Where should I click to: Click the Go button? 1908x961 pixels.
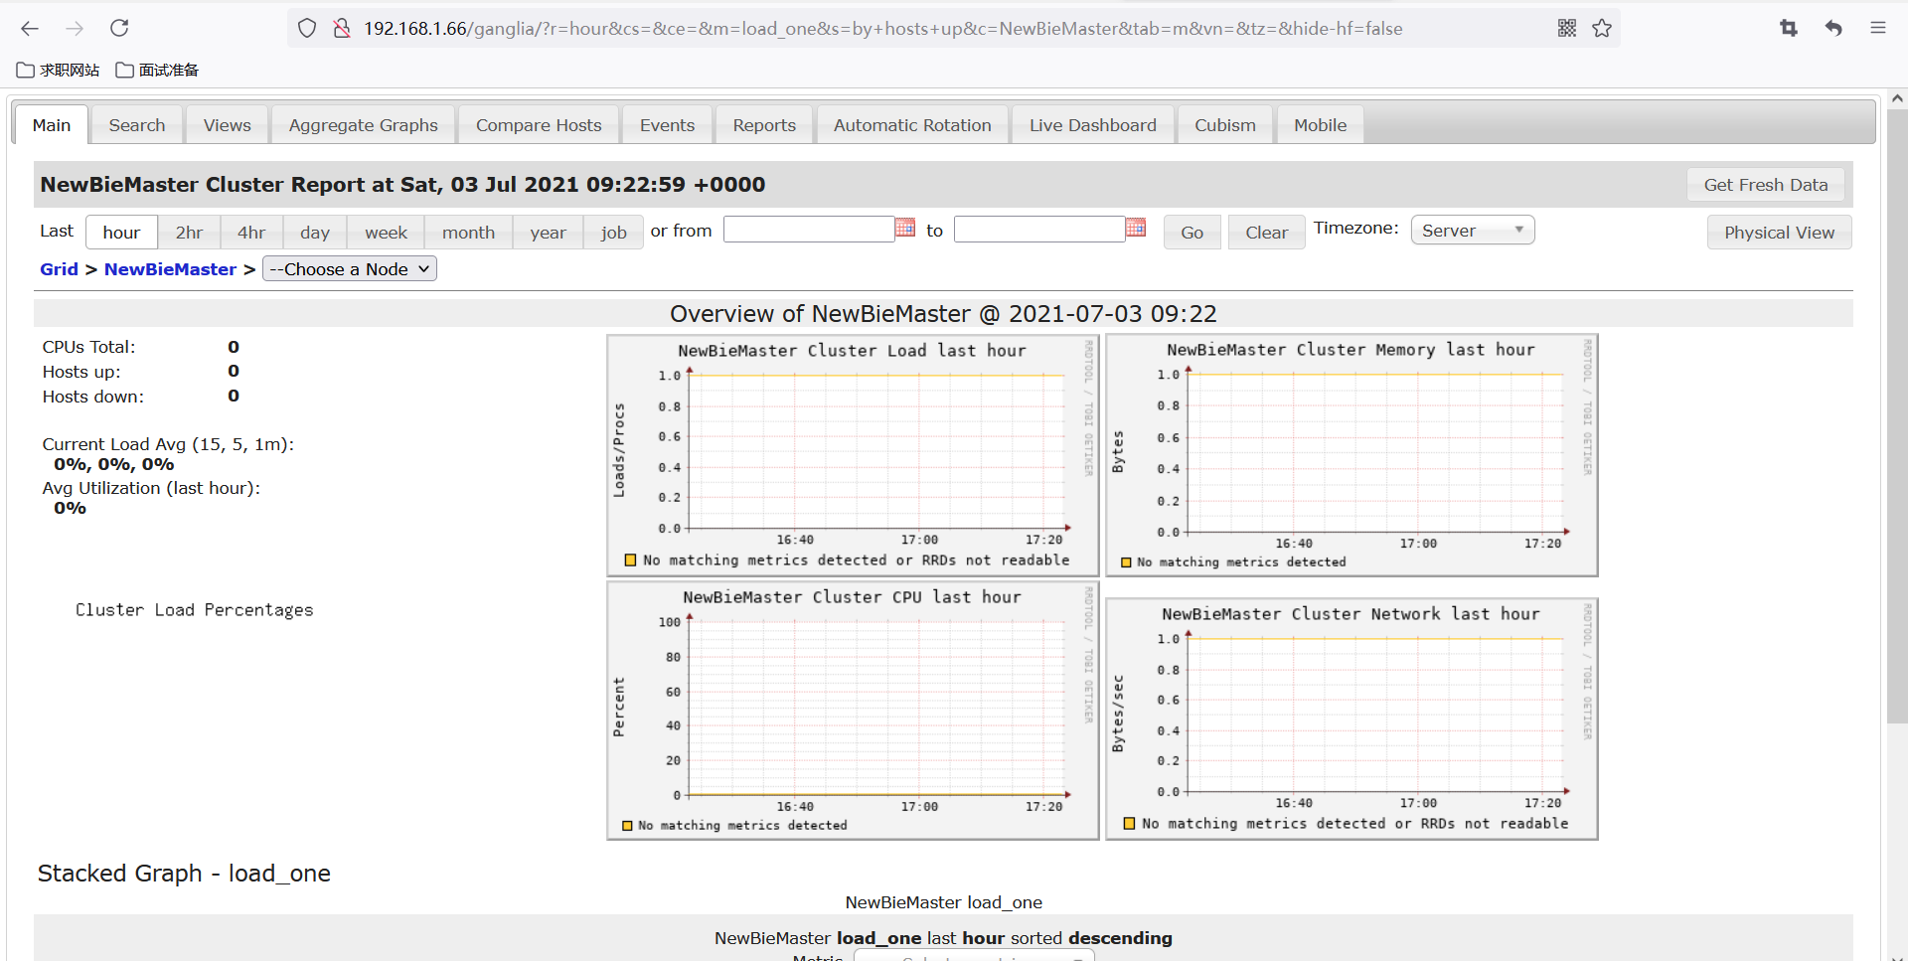coord(1192,233)
